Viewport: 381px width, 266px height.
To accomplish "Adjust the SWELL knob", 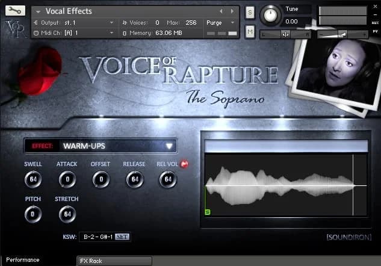I will 33,179.
